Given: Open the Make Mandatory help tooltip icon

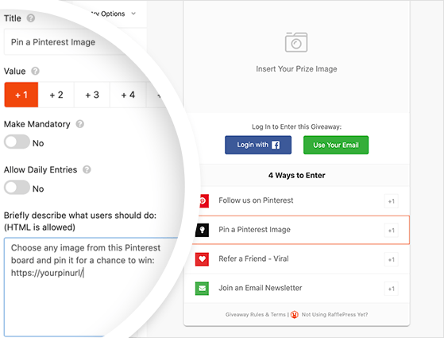Looking at the screenshot, I should click(80, 124).
